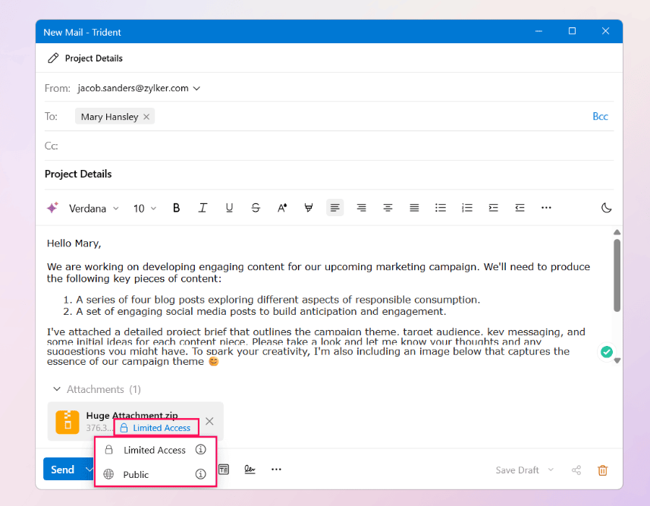This screenshot has width=650, height=506.
Task: Click the Save Draft button
Action: pyautogui.click(x=517, y=470)
